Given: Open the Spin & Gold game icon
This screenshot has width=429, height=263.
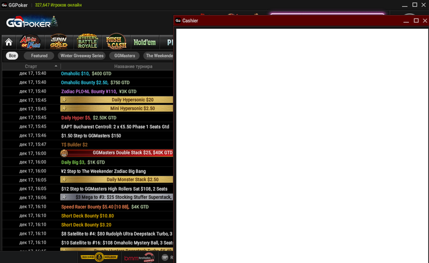Looking at the screenshot, I should point(59,42).
